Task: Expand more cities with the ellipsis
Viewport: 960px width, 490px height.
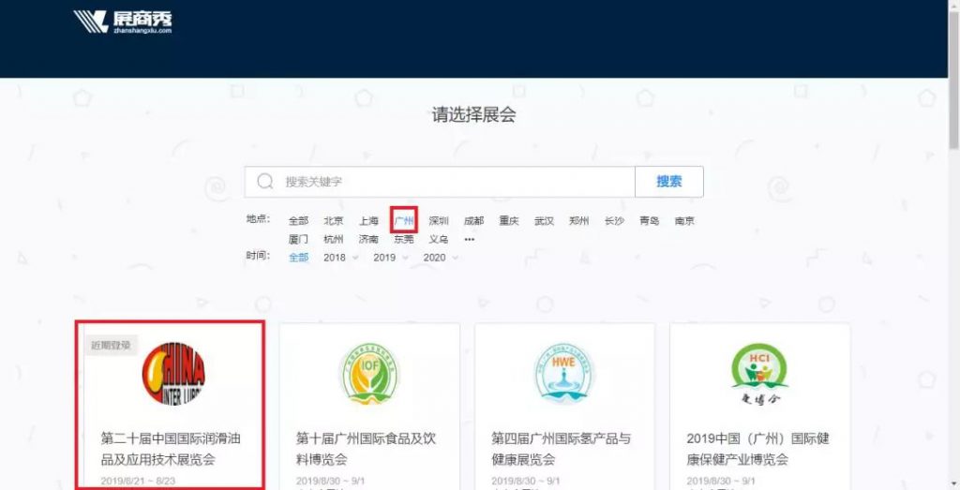Action: (x=470, y=239)
